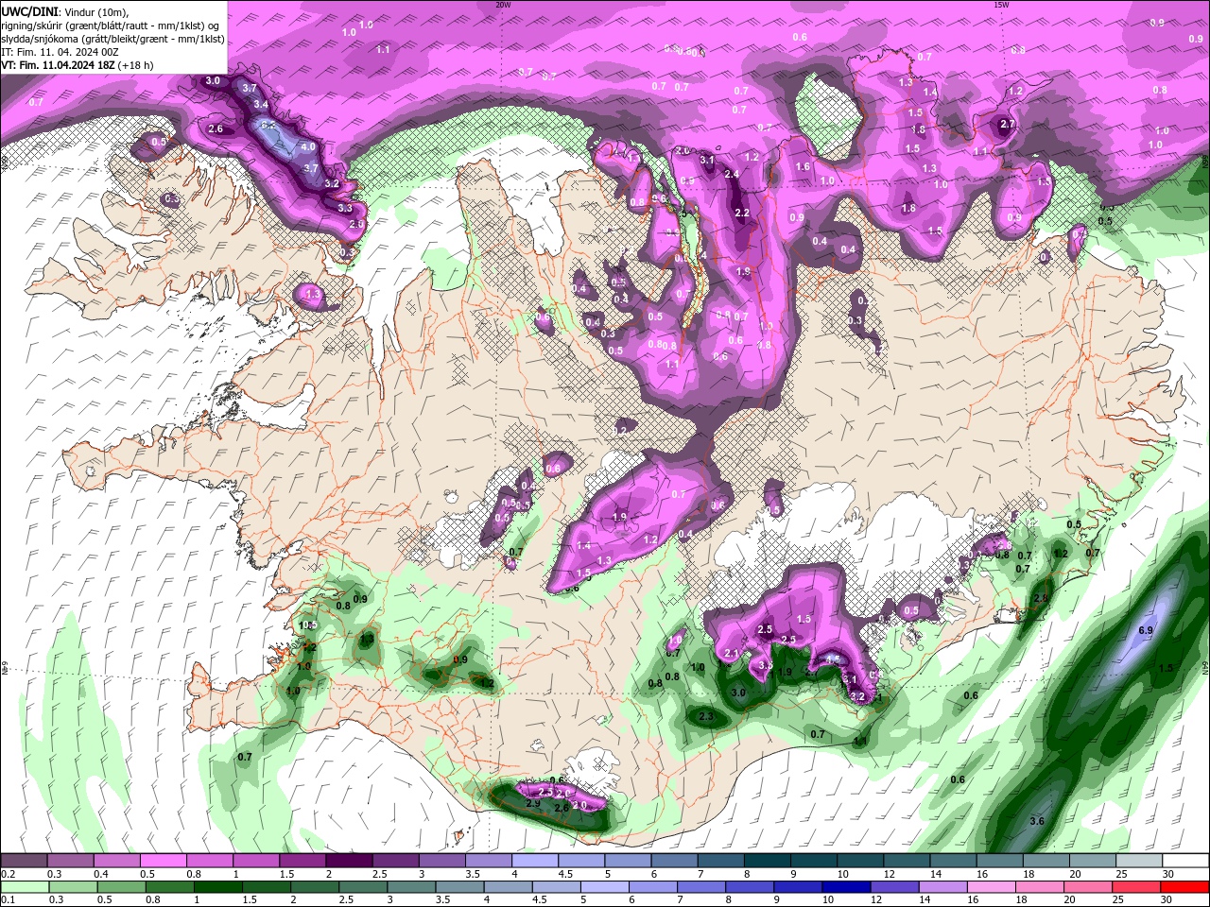The image size is (1210, 907).
Task: Click the dark purple 2 swatch in the top legend row
Action: pyautogui.click(x=349, y=861)
